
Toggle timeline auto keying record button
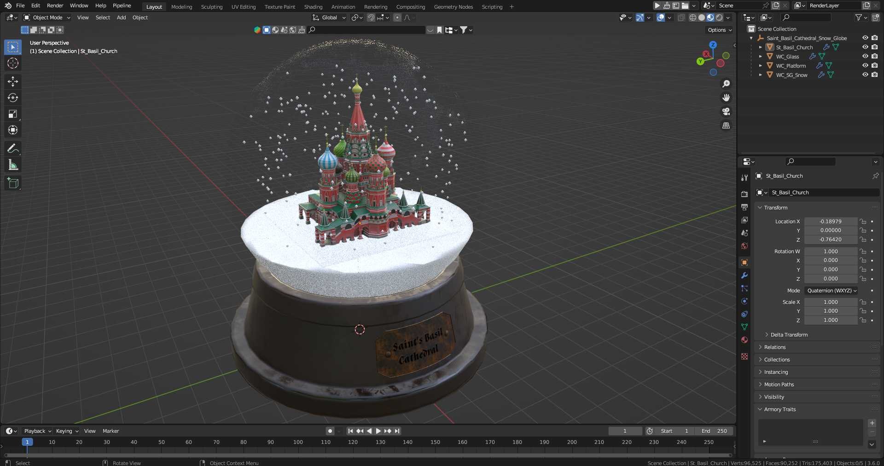330,431
